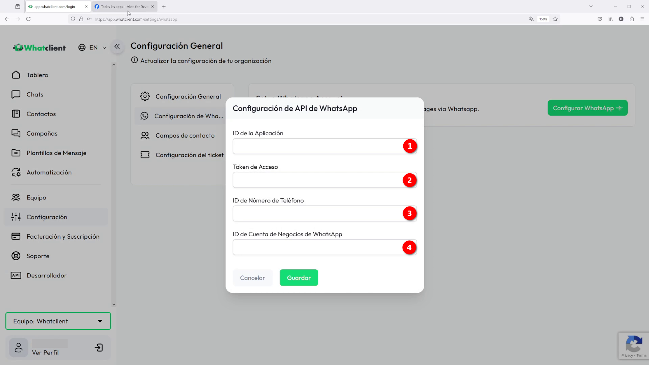Open Facturación y Suscripción card icon
This screenshot has height=365, width=649.
(16, 236)
